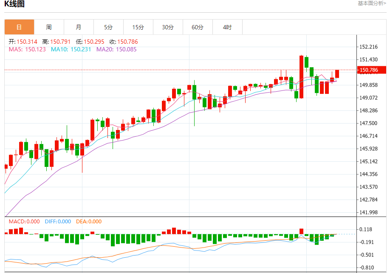Click the 144.356 price axis label
This screenshot has width=390, height=273.
coord(369,174)
